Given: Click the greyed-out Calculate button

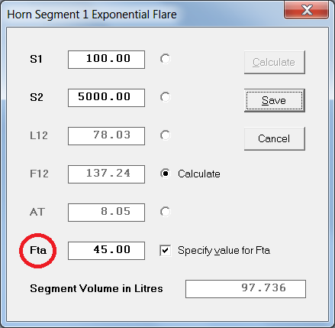Looking at the screenshot, I should tap(275, 62).
